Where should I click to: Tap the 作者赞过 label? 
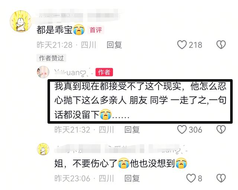pos(51,58)
